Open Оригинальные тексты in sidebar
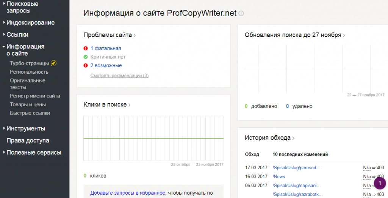388x198 pixels. coord(27,84)
